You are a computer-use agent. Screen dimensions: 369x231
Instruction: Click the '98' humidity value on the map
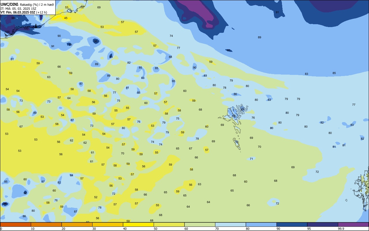(5, 204)
